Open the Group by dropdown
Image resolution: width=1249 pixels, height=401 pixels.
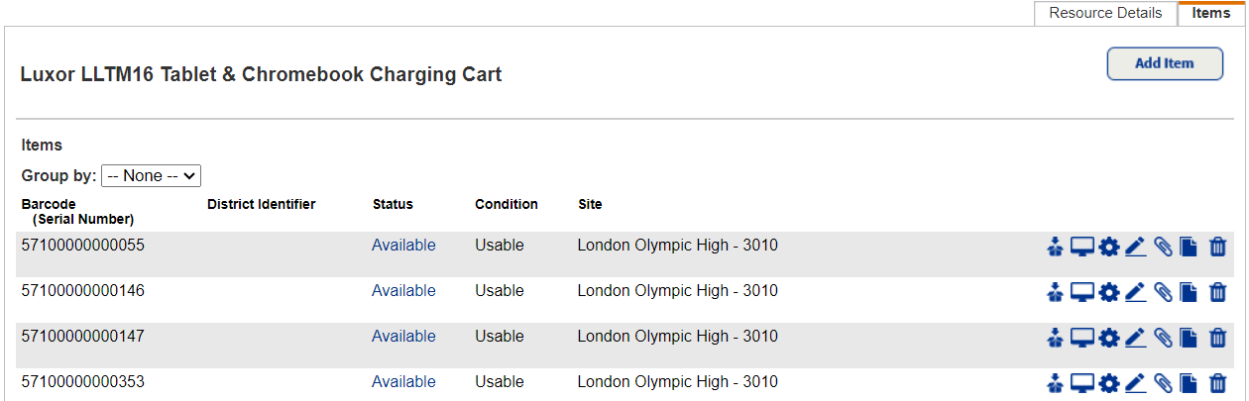click(151, 175)
